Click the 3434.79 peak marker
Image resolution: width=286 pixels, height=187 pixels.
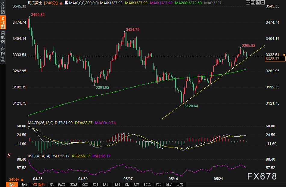(124, 31)
